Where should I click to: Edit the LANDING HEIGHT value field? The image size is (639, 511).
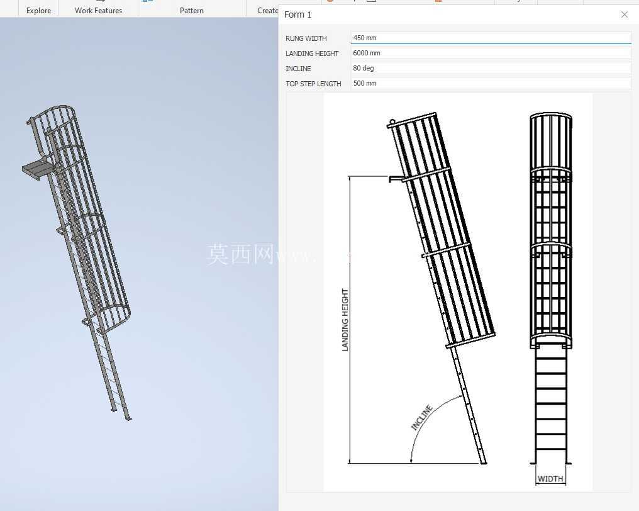(491, 53)
